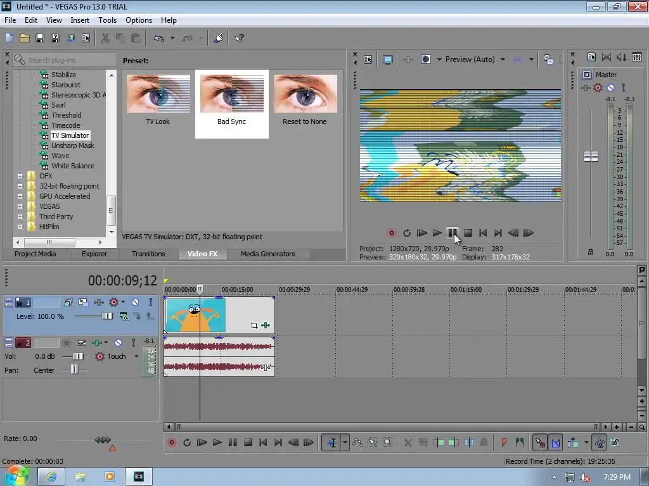Paste from clipboard toolbar icon
The height and width of the screenshot is (486, 649).
pyautogui.click(x=136, y=38)
